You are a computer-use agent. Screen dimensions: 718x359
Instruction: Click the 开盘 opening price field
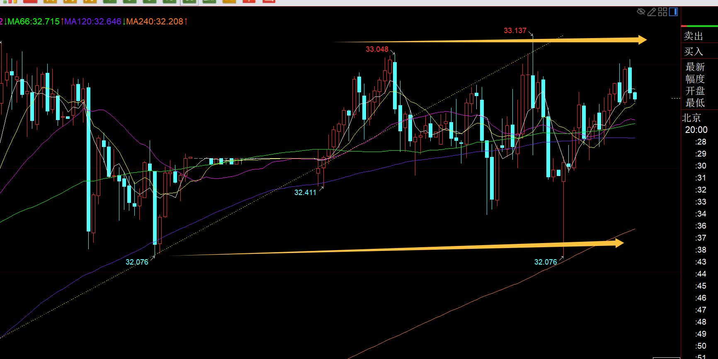pyautogui.click(x=695, y=91)
